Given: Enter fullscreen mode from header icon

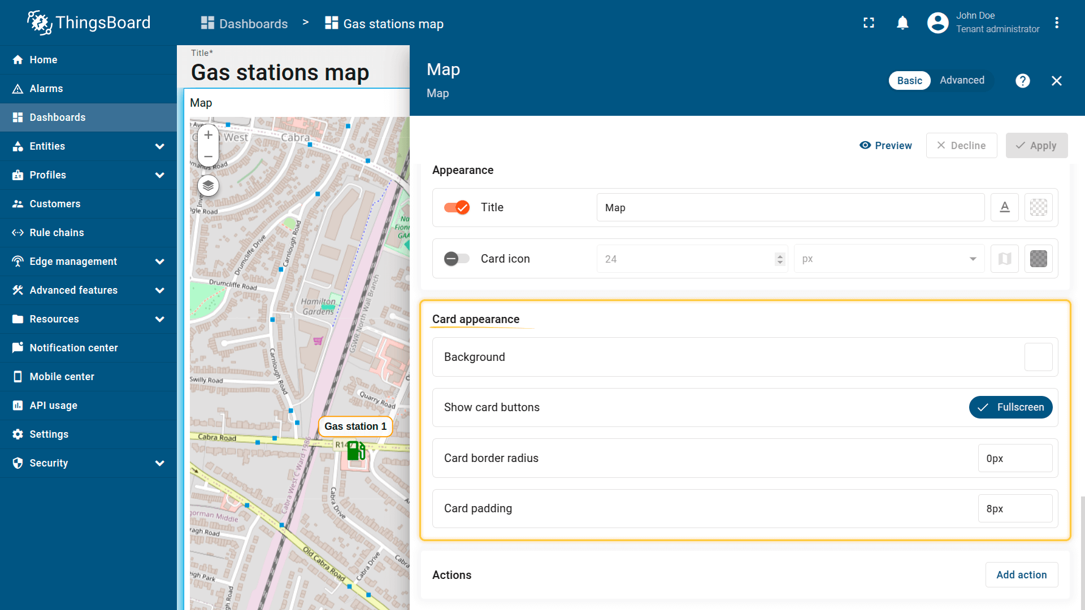Looking at the screenshot, I should 869,23.
